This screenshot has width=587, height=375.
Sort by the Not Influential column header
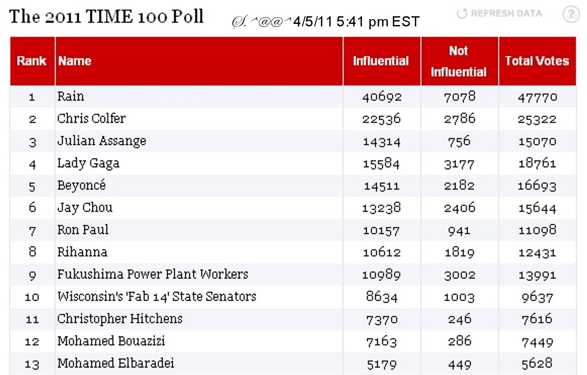(x=458, y=61)
